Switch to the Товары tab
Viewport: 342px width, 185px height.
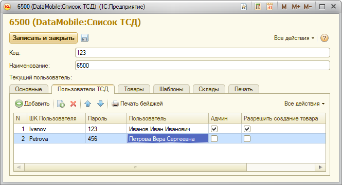[x=134, y=89]
